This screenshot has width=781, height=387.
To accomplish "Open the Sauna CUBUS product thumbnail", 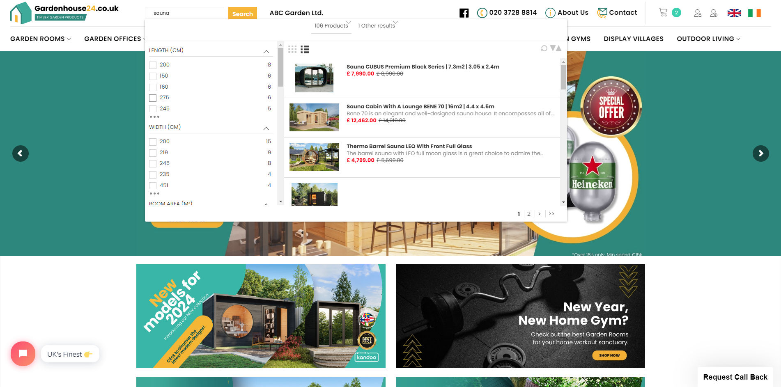I will point(314,78).
